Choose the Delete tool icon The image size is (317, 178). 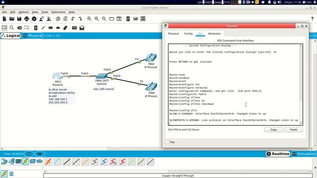click(x=19, y=28)
